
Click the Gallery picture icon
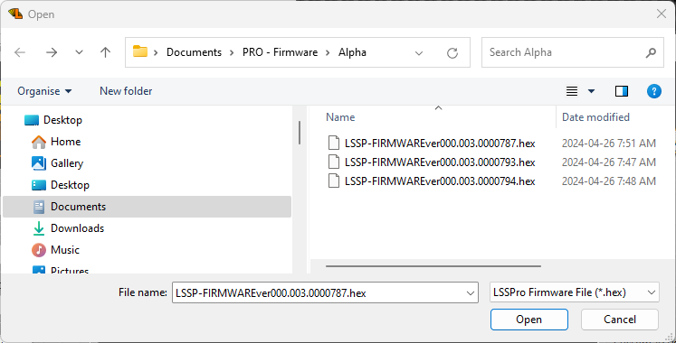(39, 163)
